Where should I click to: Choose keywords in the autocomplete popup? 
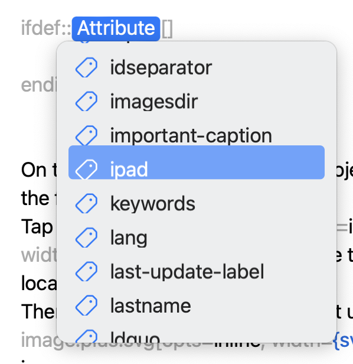(x=197, y=203)
